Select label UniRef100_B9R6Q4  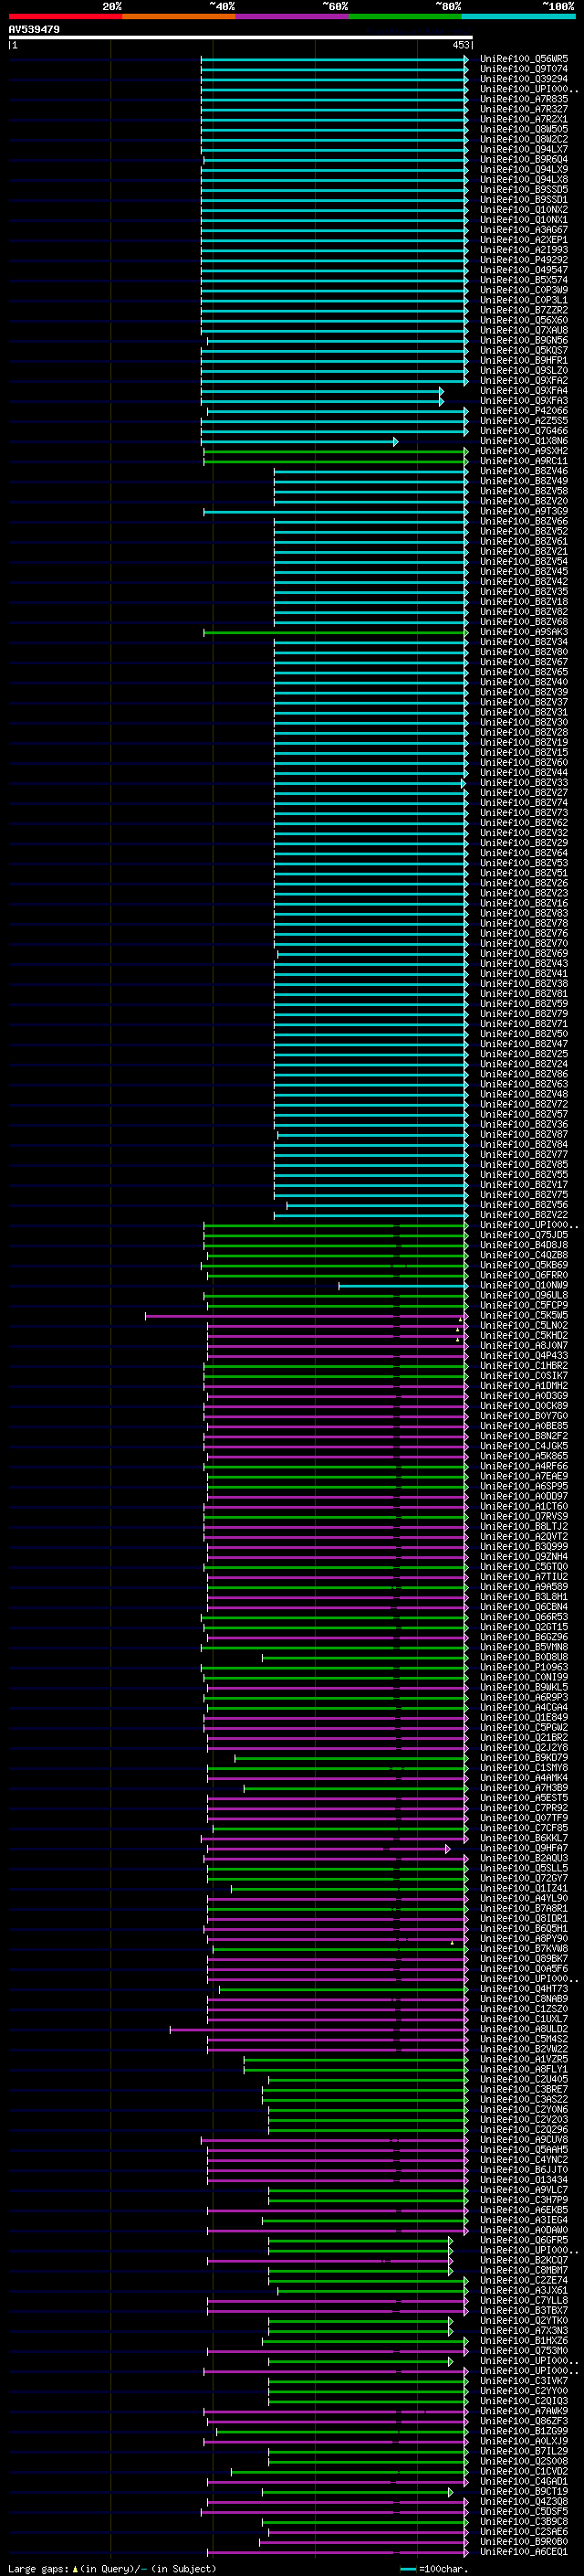tap(524, 159)
